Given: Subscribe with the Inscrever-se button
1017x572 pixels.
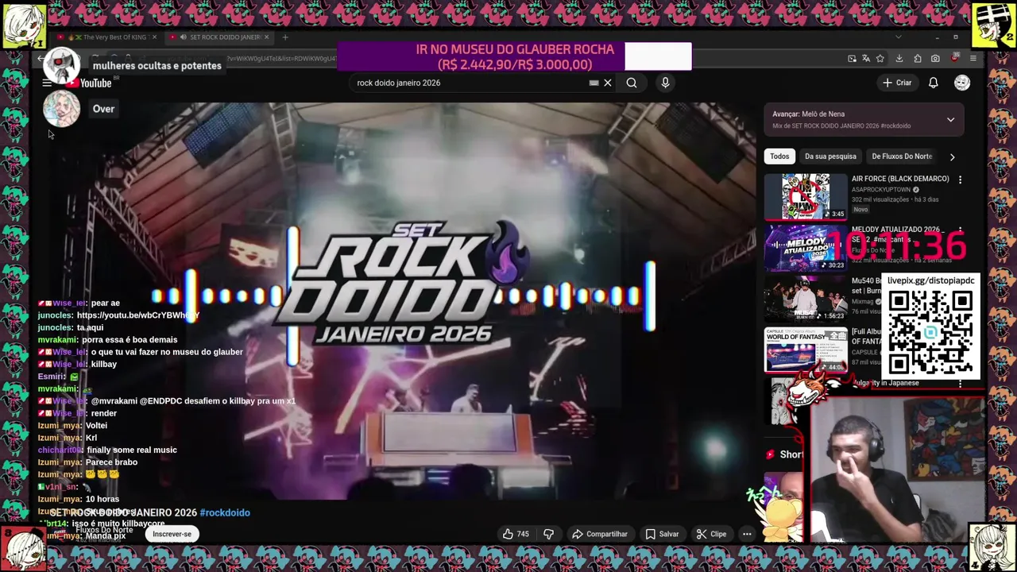Looking at the screenshot, I should point(172,534).
